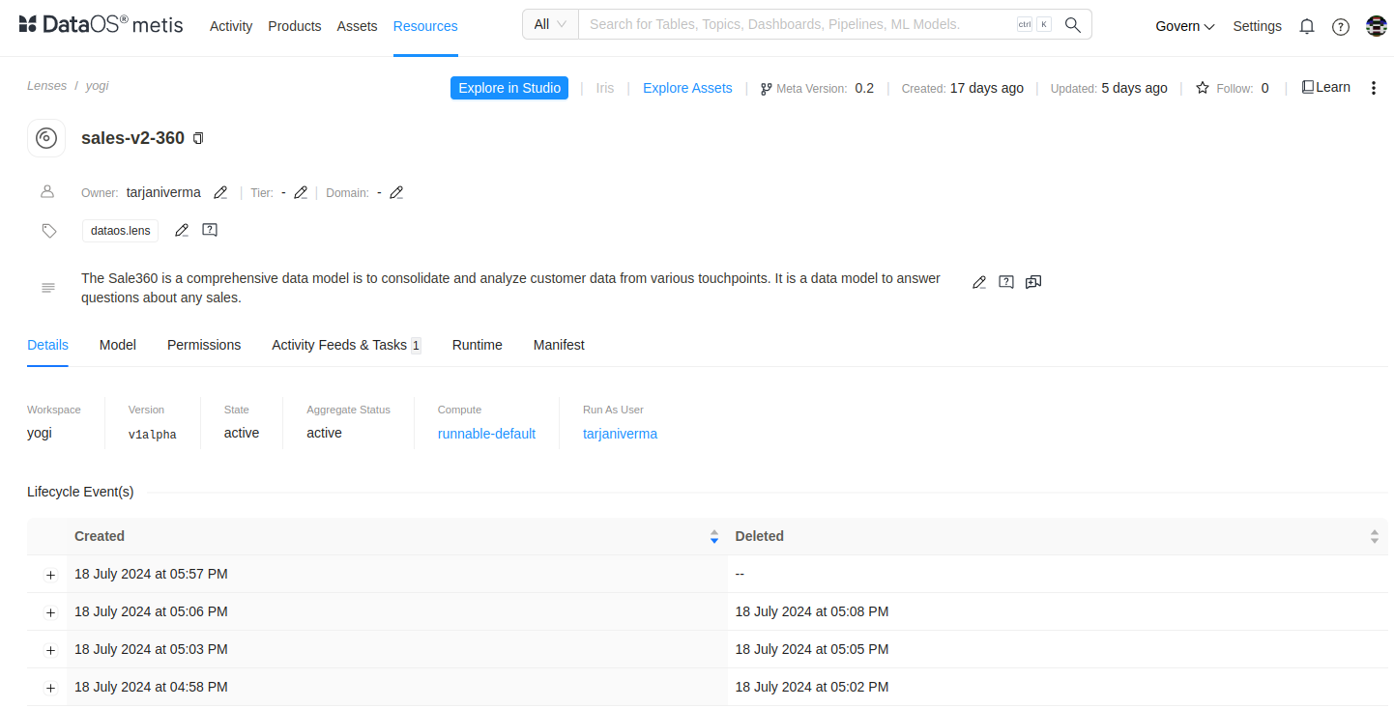Open the runnable-default compute link
This screenshot has width=1394, height=708.
pos(486,434)
